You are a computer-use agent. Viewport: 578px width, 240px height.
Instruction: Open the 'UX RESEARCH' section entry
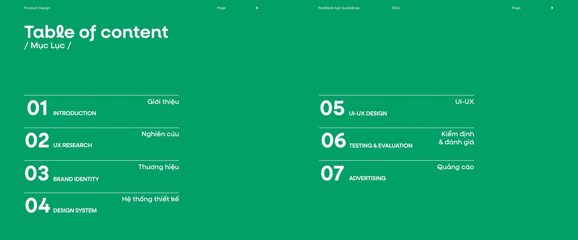(x=73, y=145)
